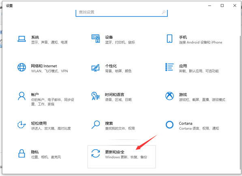Click the Update & Security sync arrows icon
Screen dimensions: 242x176
tap(96, 153)
